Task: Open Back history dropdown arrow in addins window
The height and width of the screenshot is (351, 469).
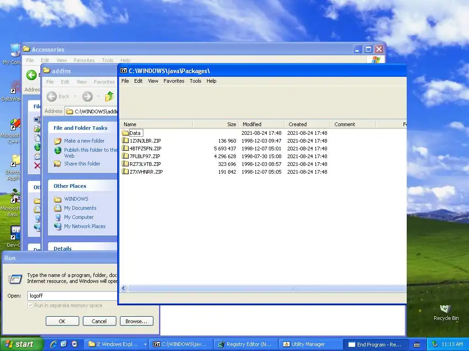Action: coord(75,96)
